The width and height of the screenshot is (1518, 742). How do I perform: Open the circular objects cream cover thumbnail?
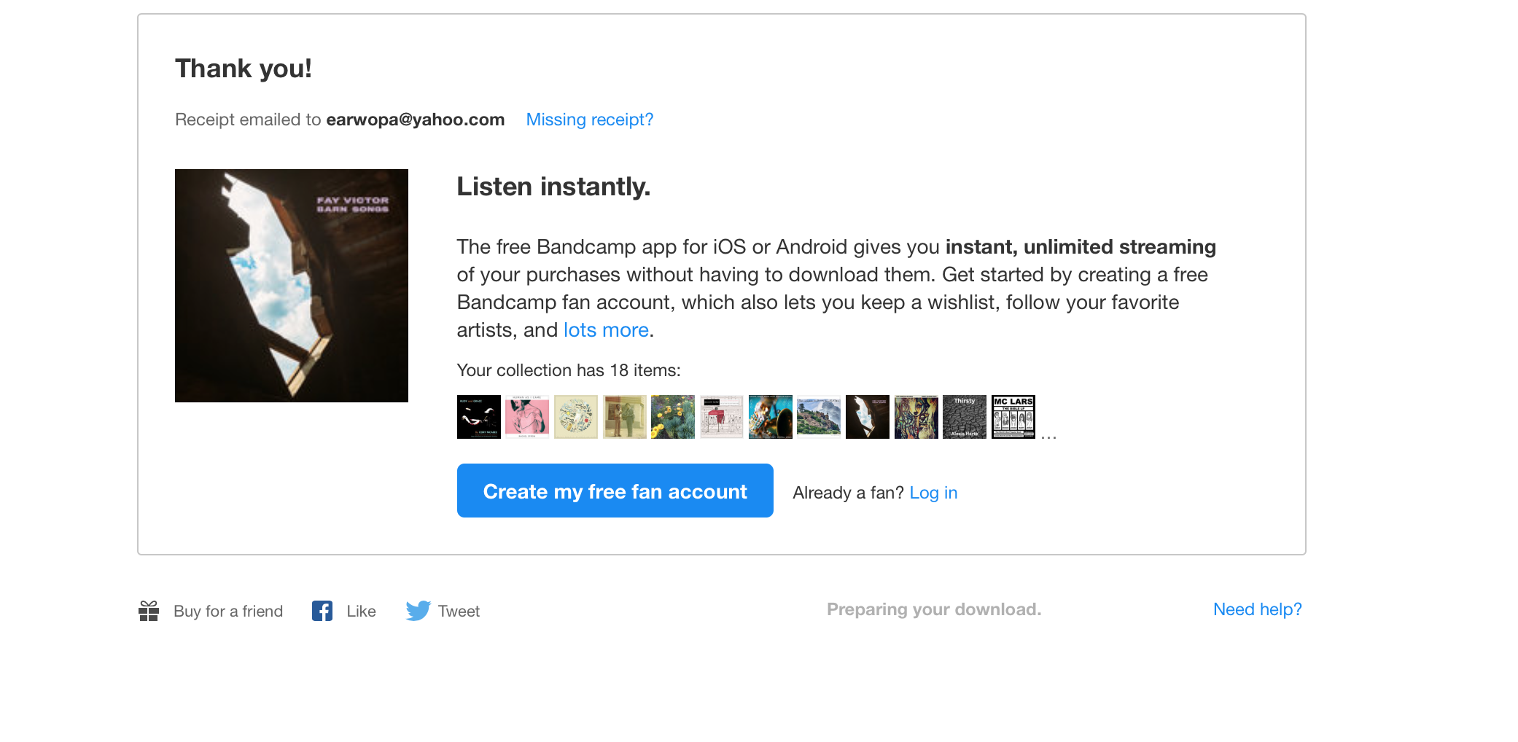(575, 417)
